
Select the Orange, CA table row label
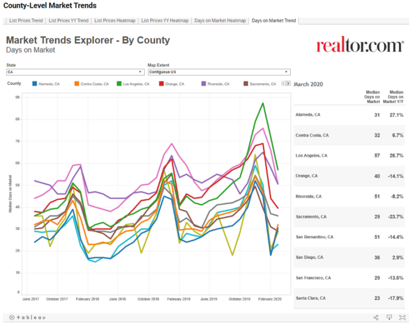pyautogui.click(x=306, y=176)
